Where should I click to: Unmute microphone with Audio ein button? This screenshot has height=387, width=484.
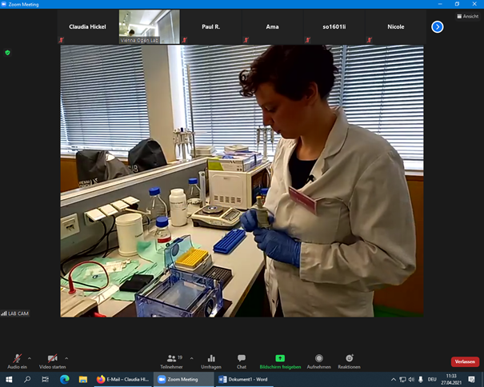[17, 360]
